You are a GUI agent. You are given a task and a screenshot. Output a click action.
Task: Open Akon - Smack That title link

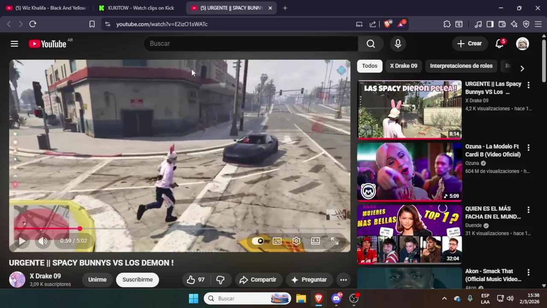[493, 275]
